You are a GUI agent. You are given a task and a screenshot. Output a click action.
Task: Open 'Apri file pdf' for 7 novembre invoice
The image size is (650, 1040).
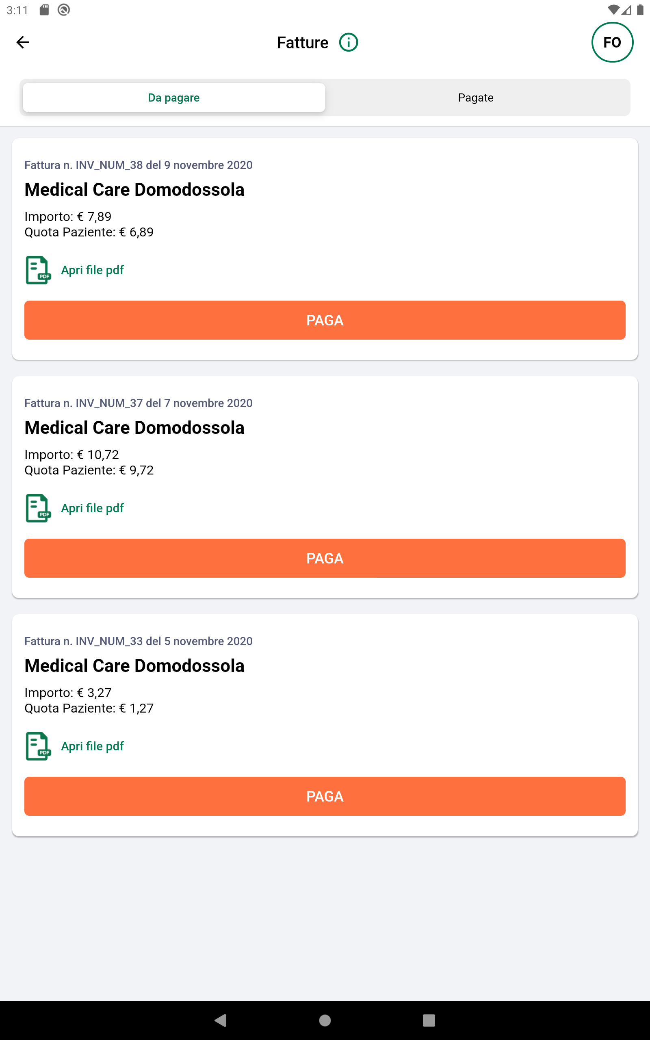pyautogui.click(x=93, y=508)
